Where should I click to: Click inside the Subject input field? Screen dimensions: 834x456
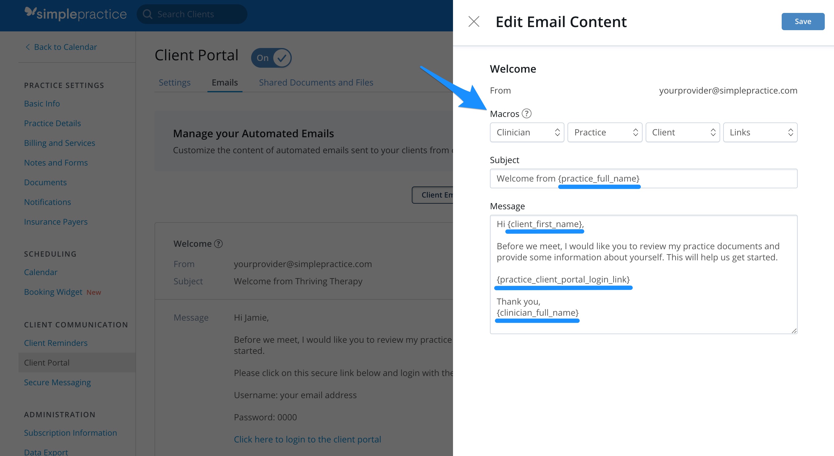(x=644, y=178)
